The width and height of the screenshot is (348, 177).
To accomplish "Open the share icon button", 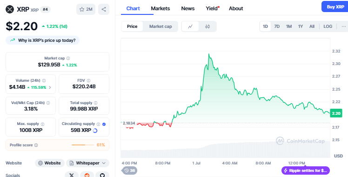I will tap(104, 9).
